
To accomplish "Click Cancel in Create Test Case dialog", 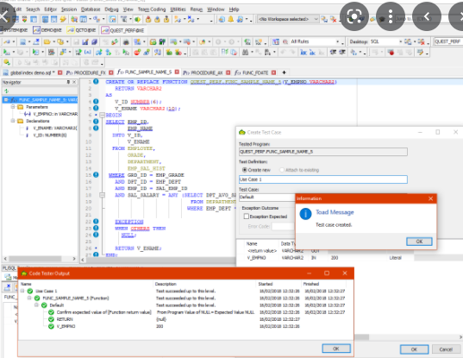I will tap(446, 349).
